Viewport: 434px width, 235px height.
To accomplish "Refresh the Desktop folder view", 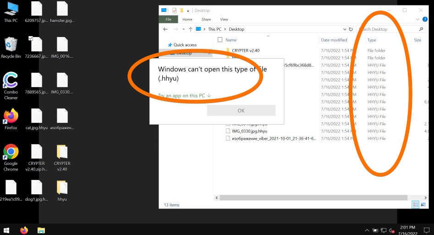I will pos(351,29).
